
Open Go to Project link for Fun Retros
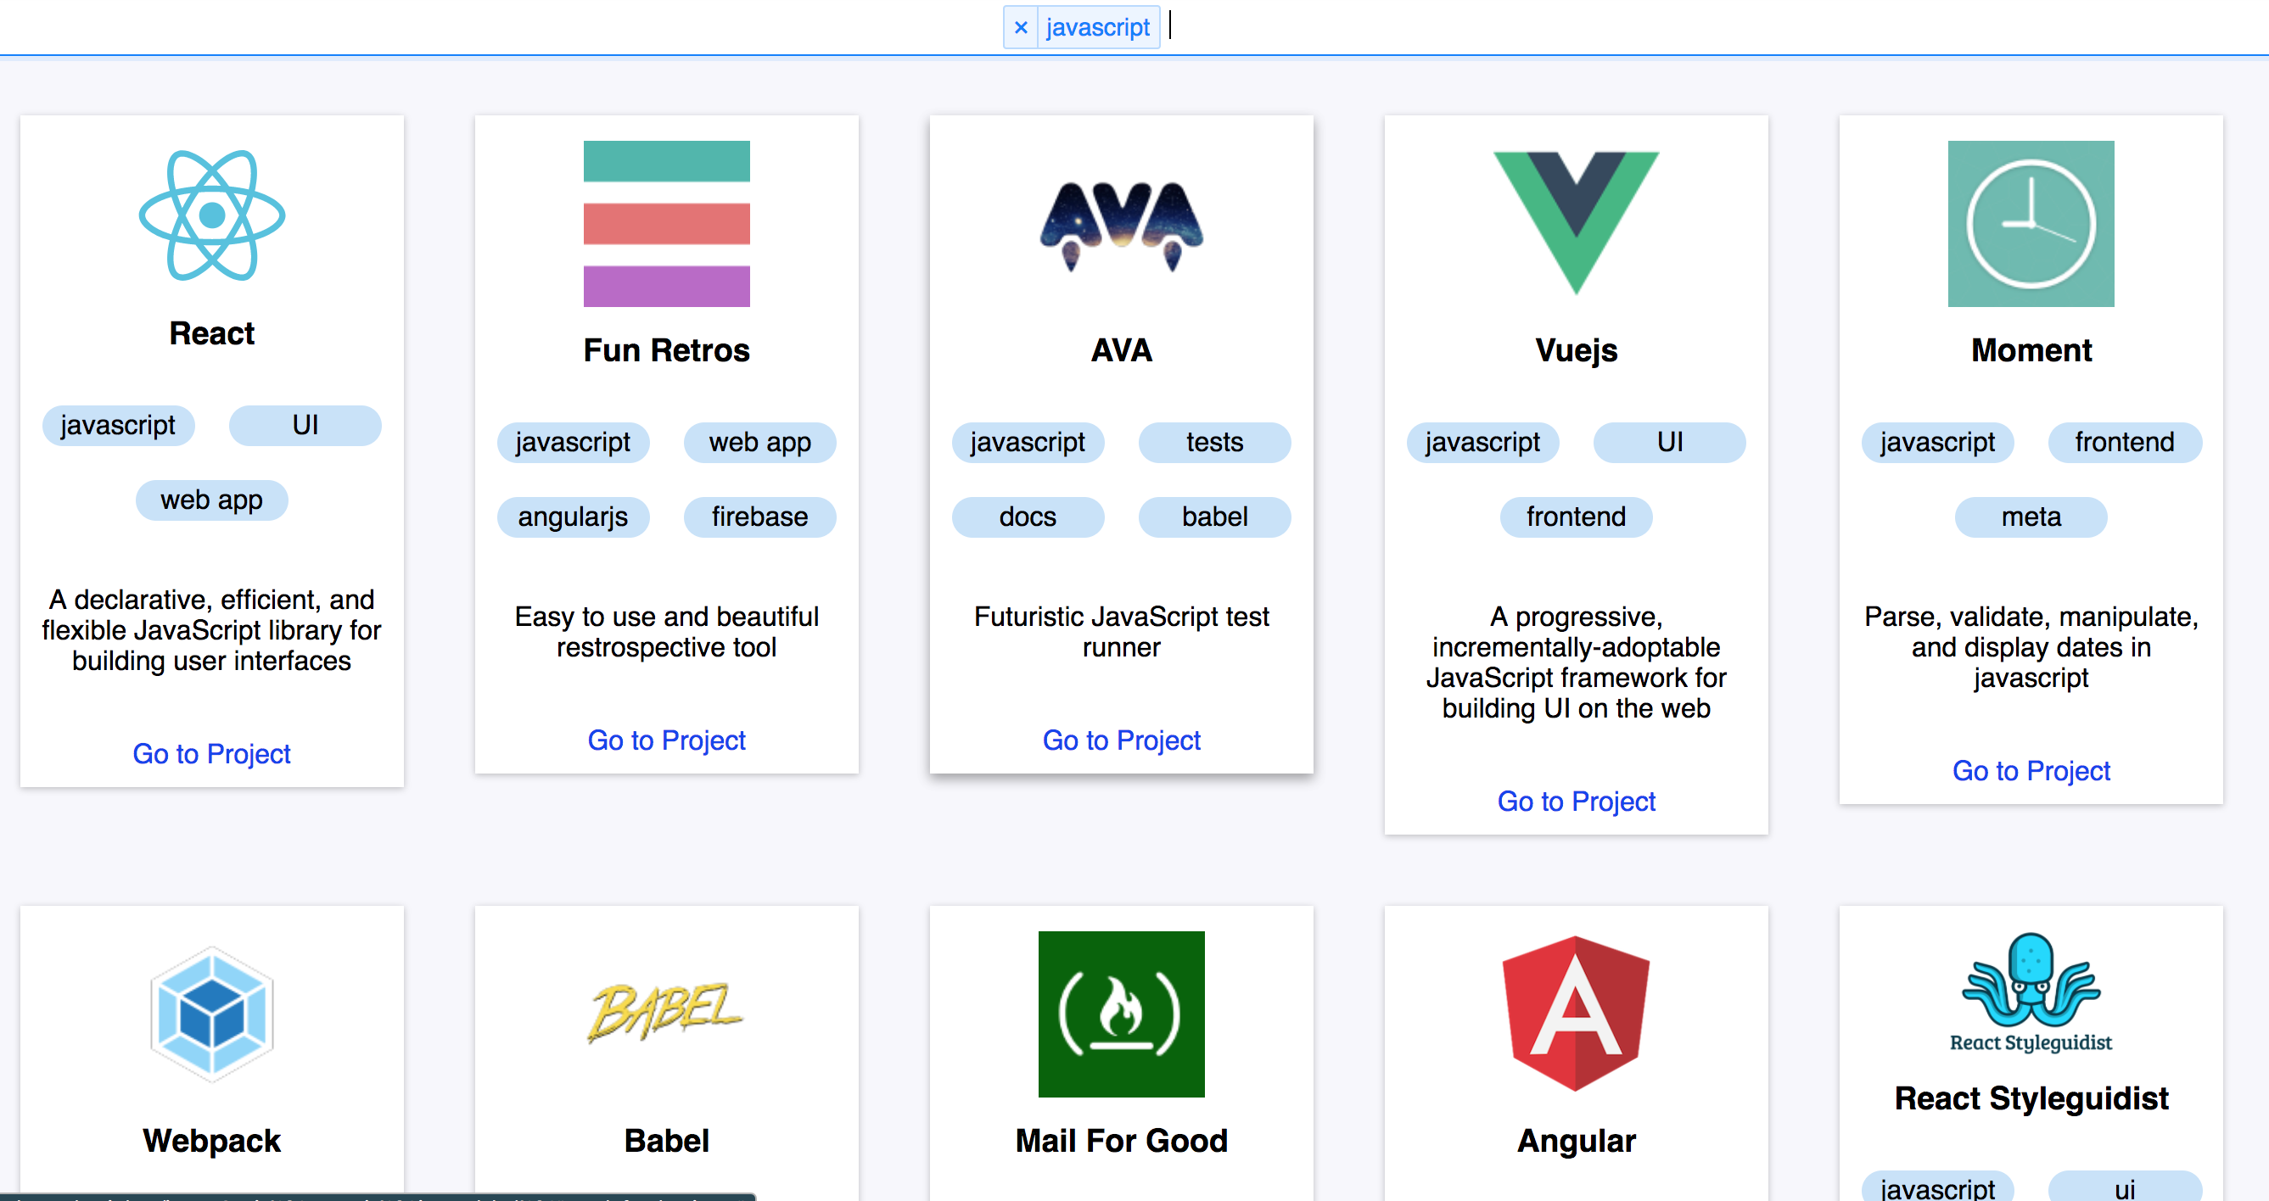(667, 740)
